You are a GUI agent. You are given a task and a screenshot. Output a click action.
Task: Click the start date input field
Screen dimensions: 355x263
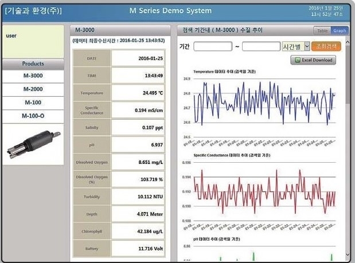[212, 46]
